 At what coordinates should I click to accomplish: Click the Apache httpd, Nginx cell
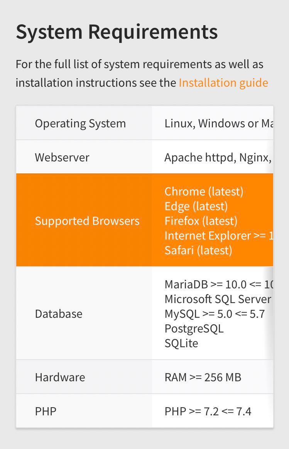[x=218, y=158]
